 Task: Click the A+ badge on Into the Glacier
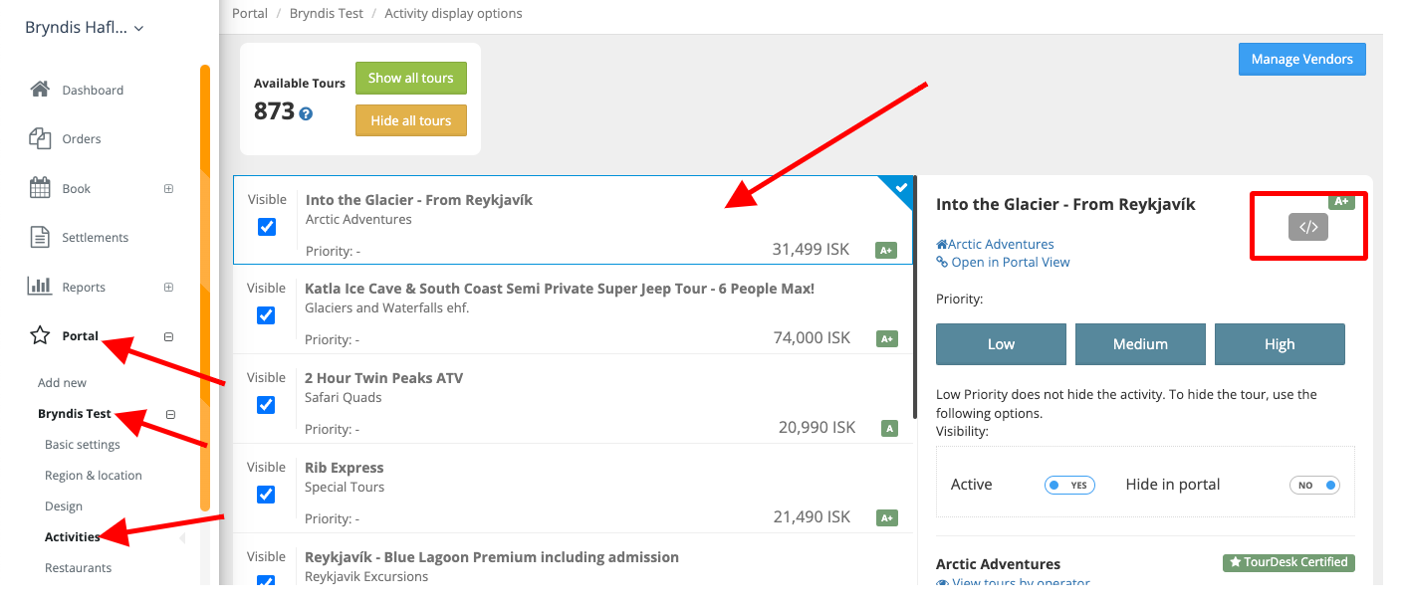pos(886,250)
